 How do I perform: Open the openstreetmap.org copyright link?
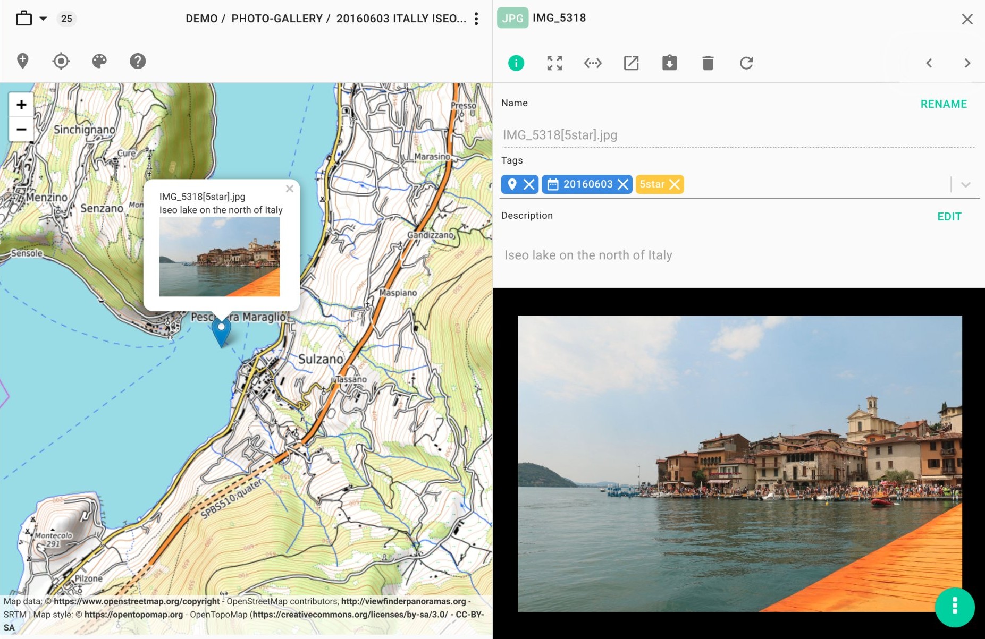point(137,601)
